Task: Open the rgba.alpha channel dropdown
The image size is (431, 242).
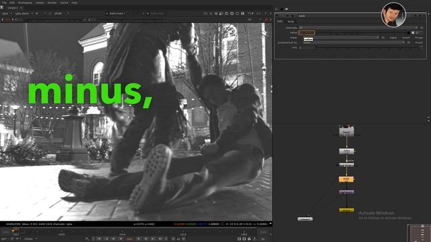Action: point(24,13)
